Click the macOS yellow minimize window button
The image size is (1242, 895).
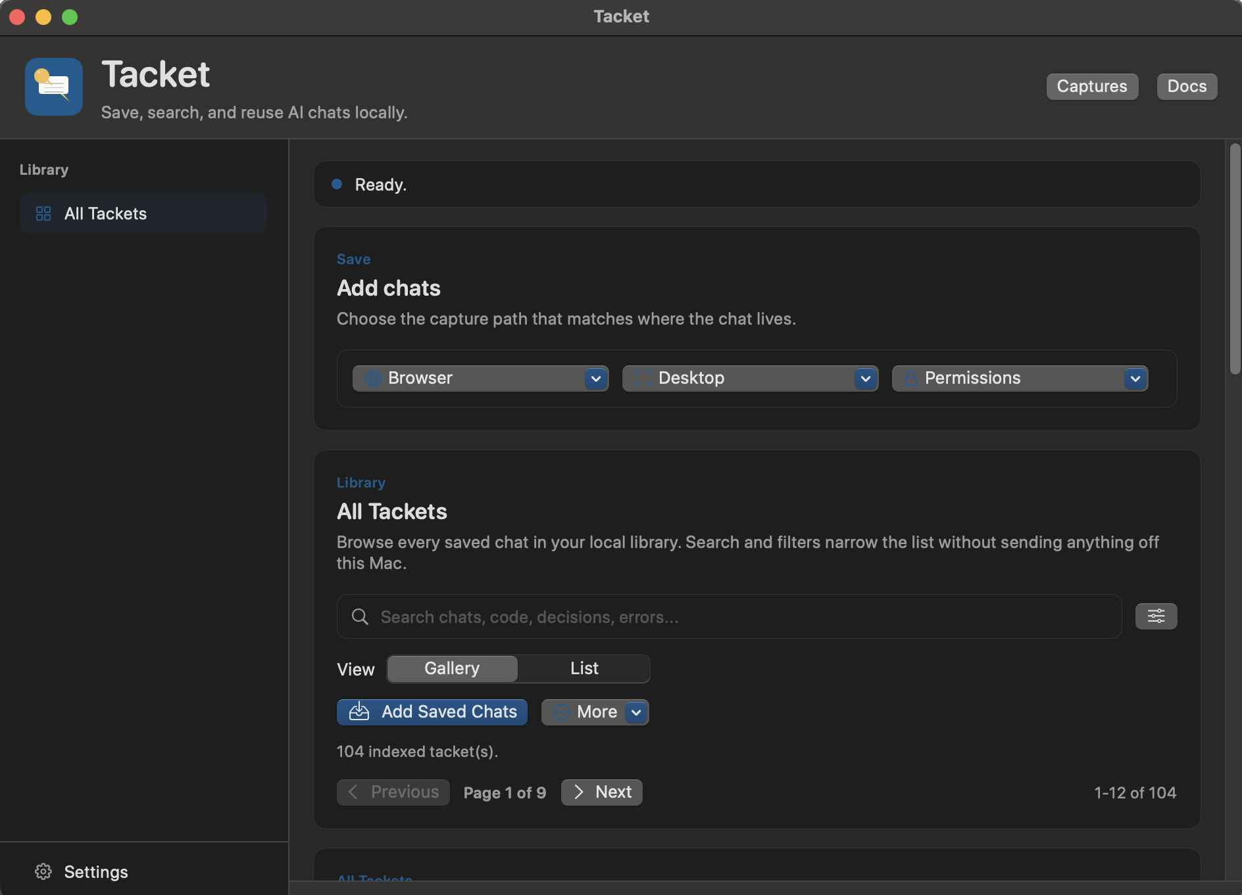[x=43, y=17]
